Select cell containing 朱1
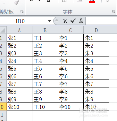This screenshot has width=117, height=121. [96, 38]
